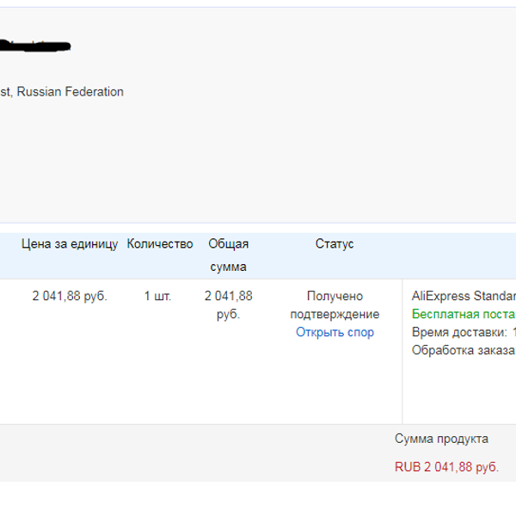Click the 'Сумма продукта' label
This screenshot has height=516, width=516.
[x=441, y=439]
